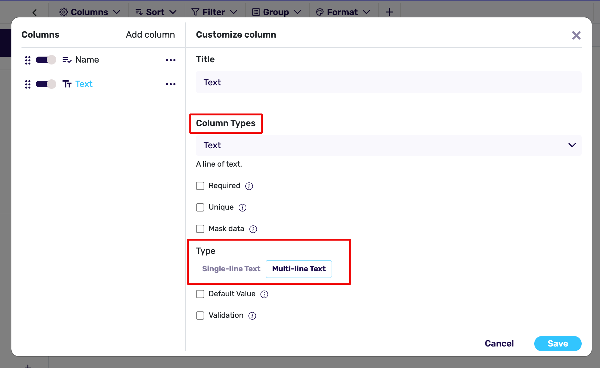Click the info icon next to Required
The height and width of the screenshot is (368, 600).
point(249,186)
